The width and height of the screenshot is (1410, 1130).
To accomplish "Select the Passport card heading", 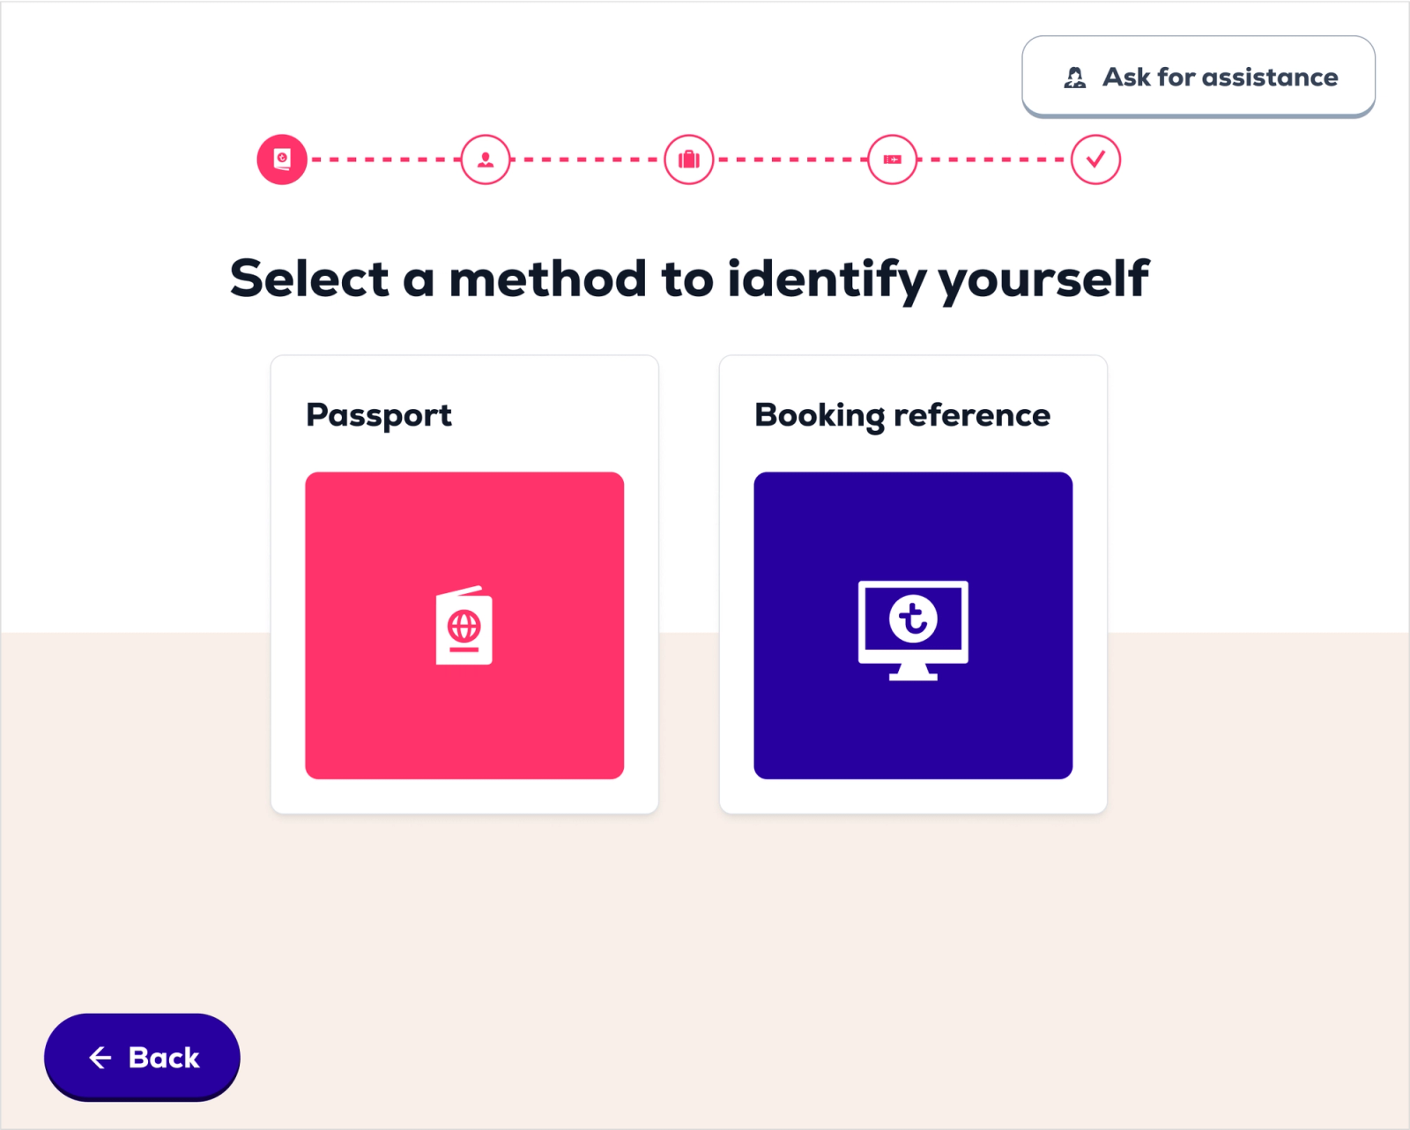I will 378,414.
